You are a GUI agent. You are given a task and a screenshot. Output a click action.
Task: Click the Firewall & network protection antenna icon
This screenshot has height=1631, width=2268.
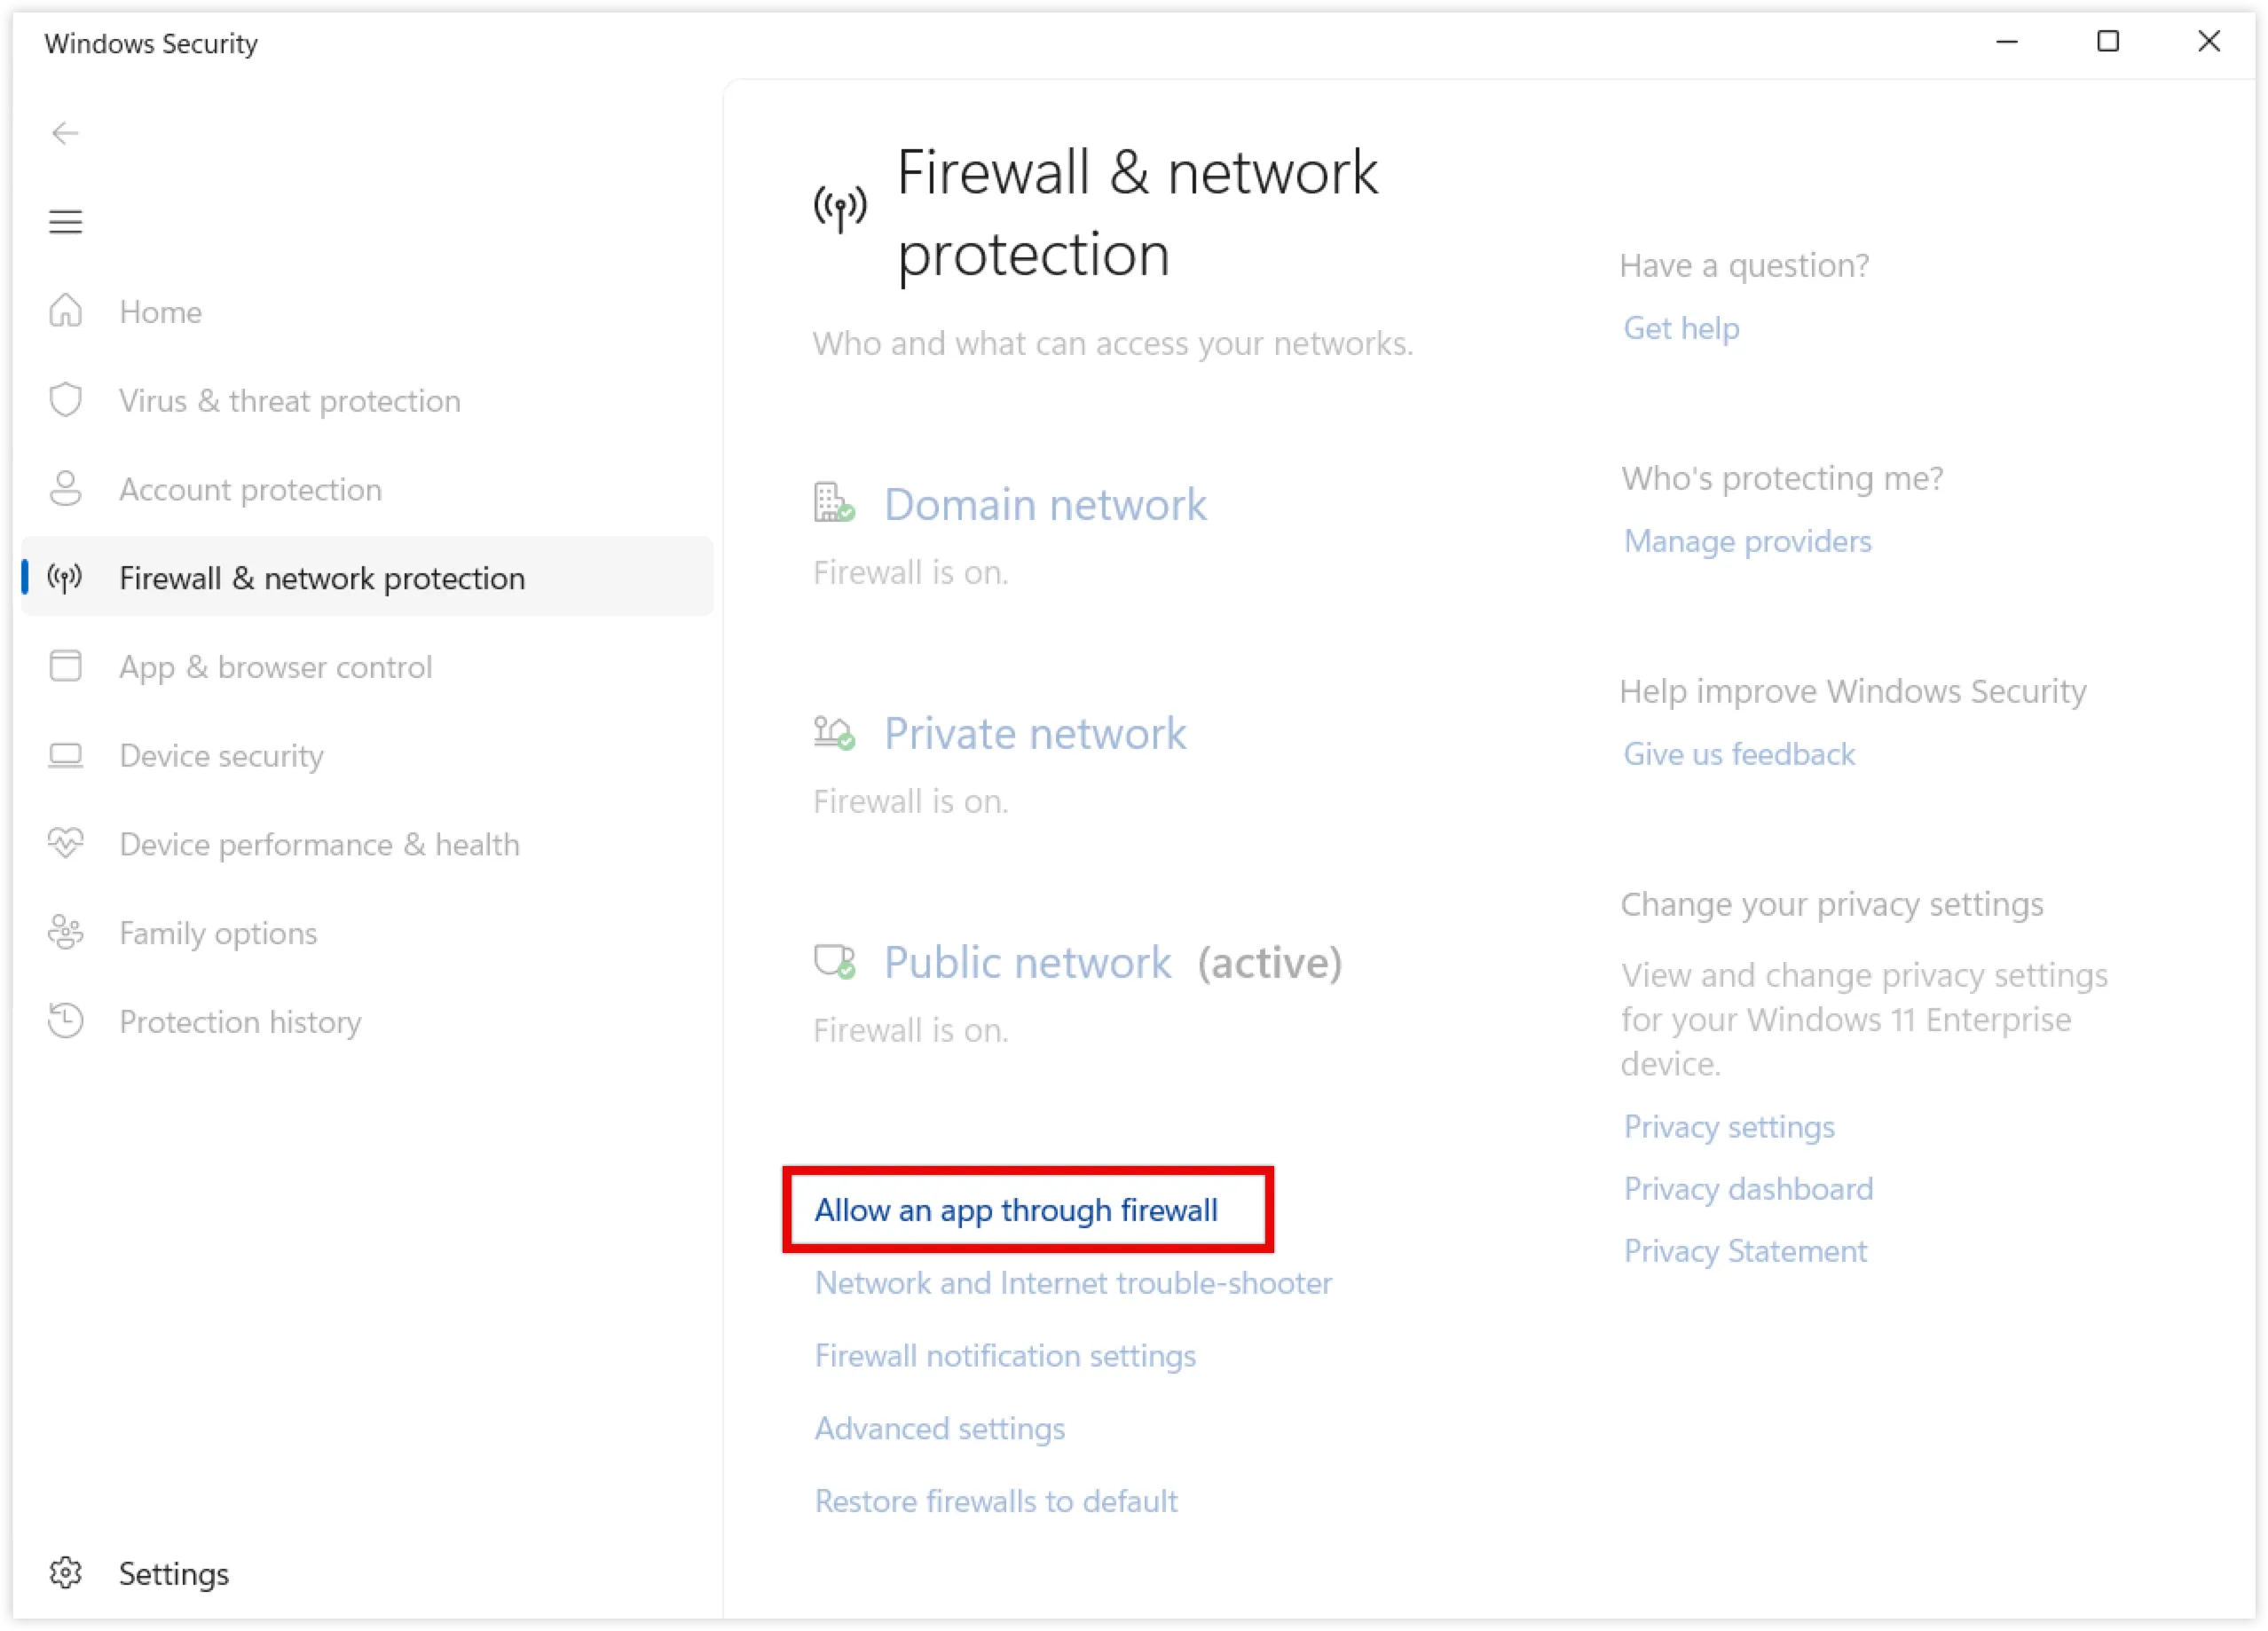66,577
